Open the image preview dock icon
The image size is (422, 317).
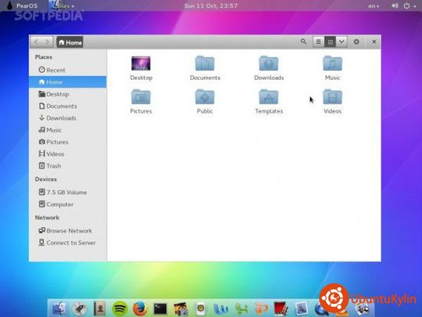click(x=302, y=309)
